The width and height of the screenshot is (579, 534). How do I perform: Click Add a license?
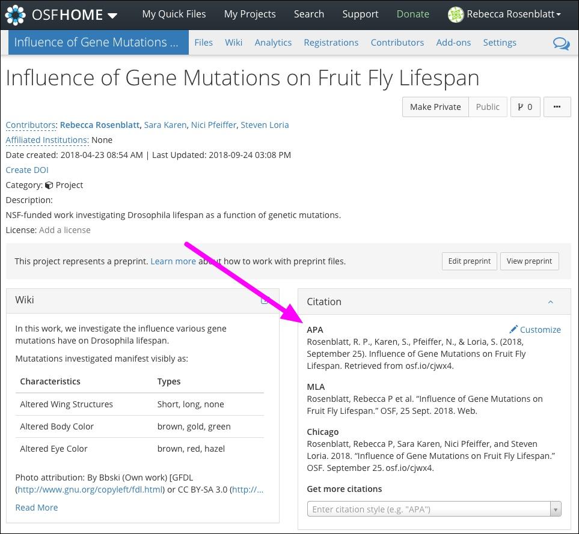(64, 230)
